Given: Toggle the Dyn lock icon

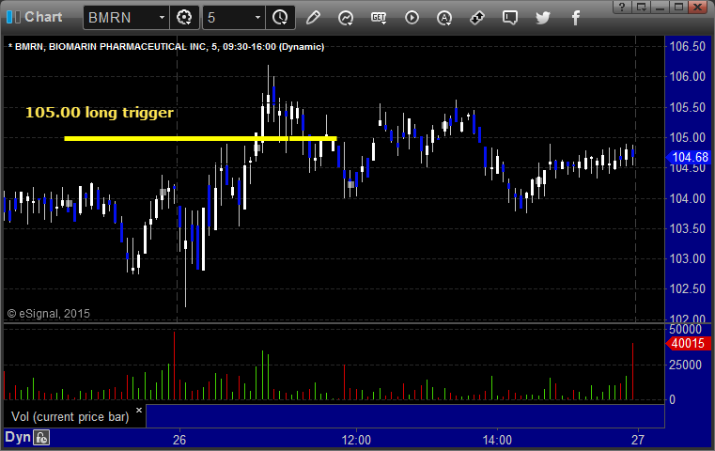Looking at the screenshot, I should tap(41, 438).
